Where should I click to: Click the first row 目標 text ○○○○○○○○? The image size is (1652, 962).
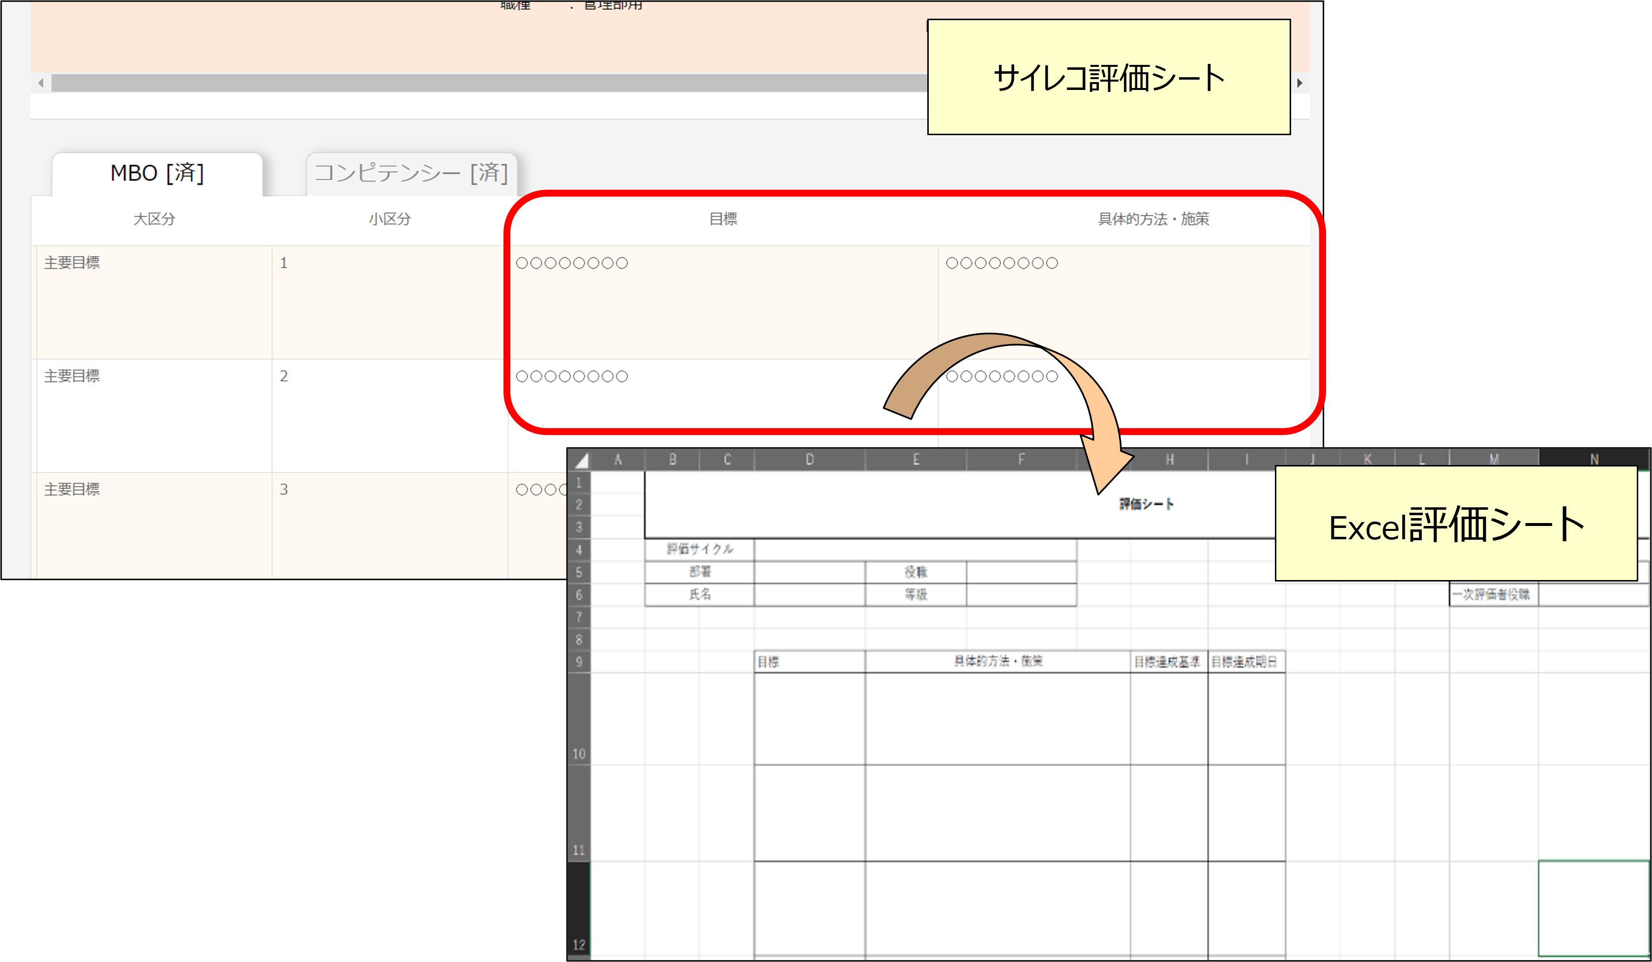coord(572,263)
